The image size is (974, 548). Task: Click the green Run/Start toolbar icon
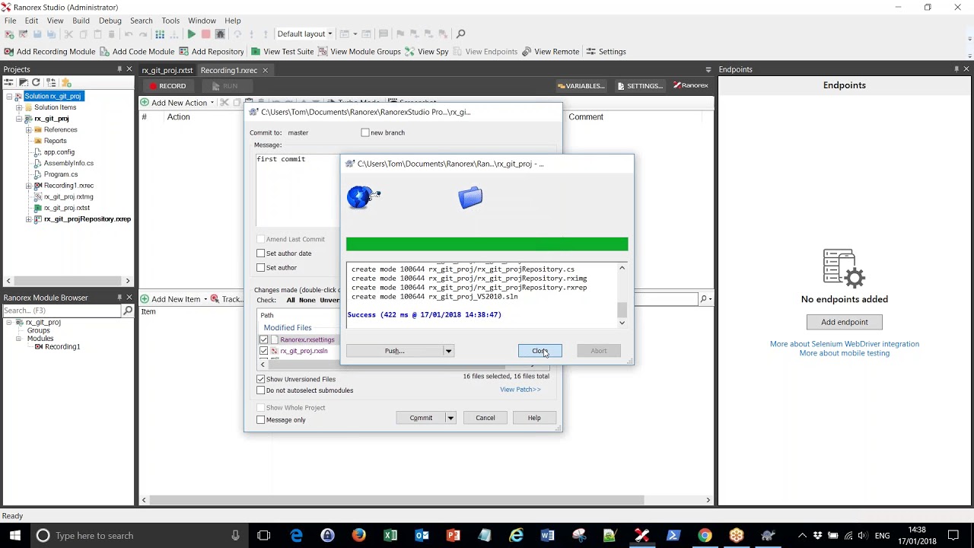[192, 34]
